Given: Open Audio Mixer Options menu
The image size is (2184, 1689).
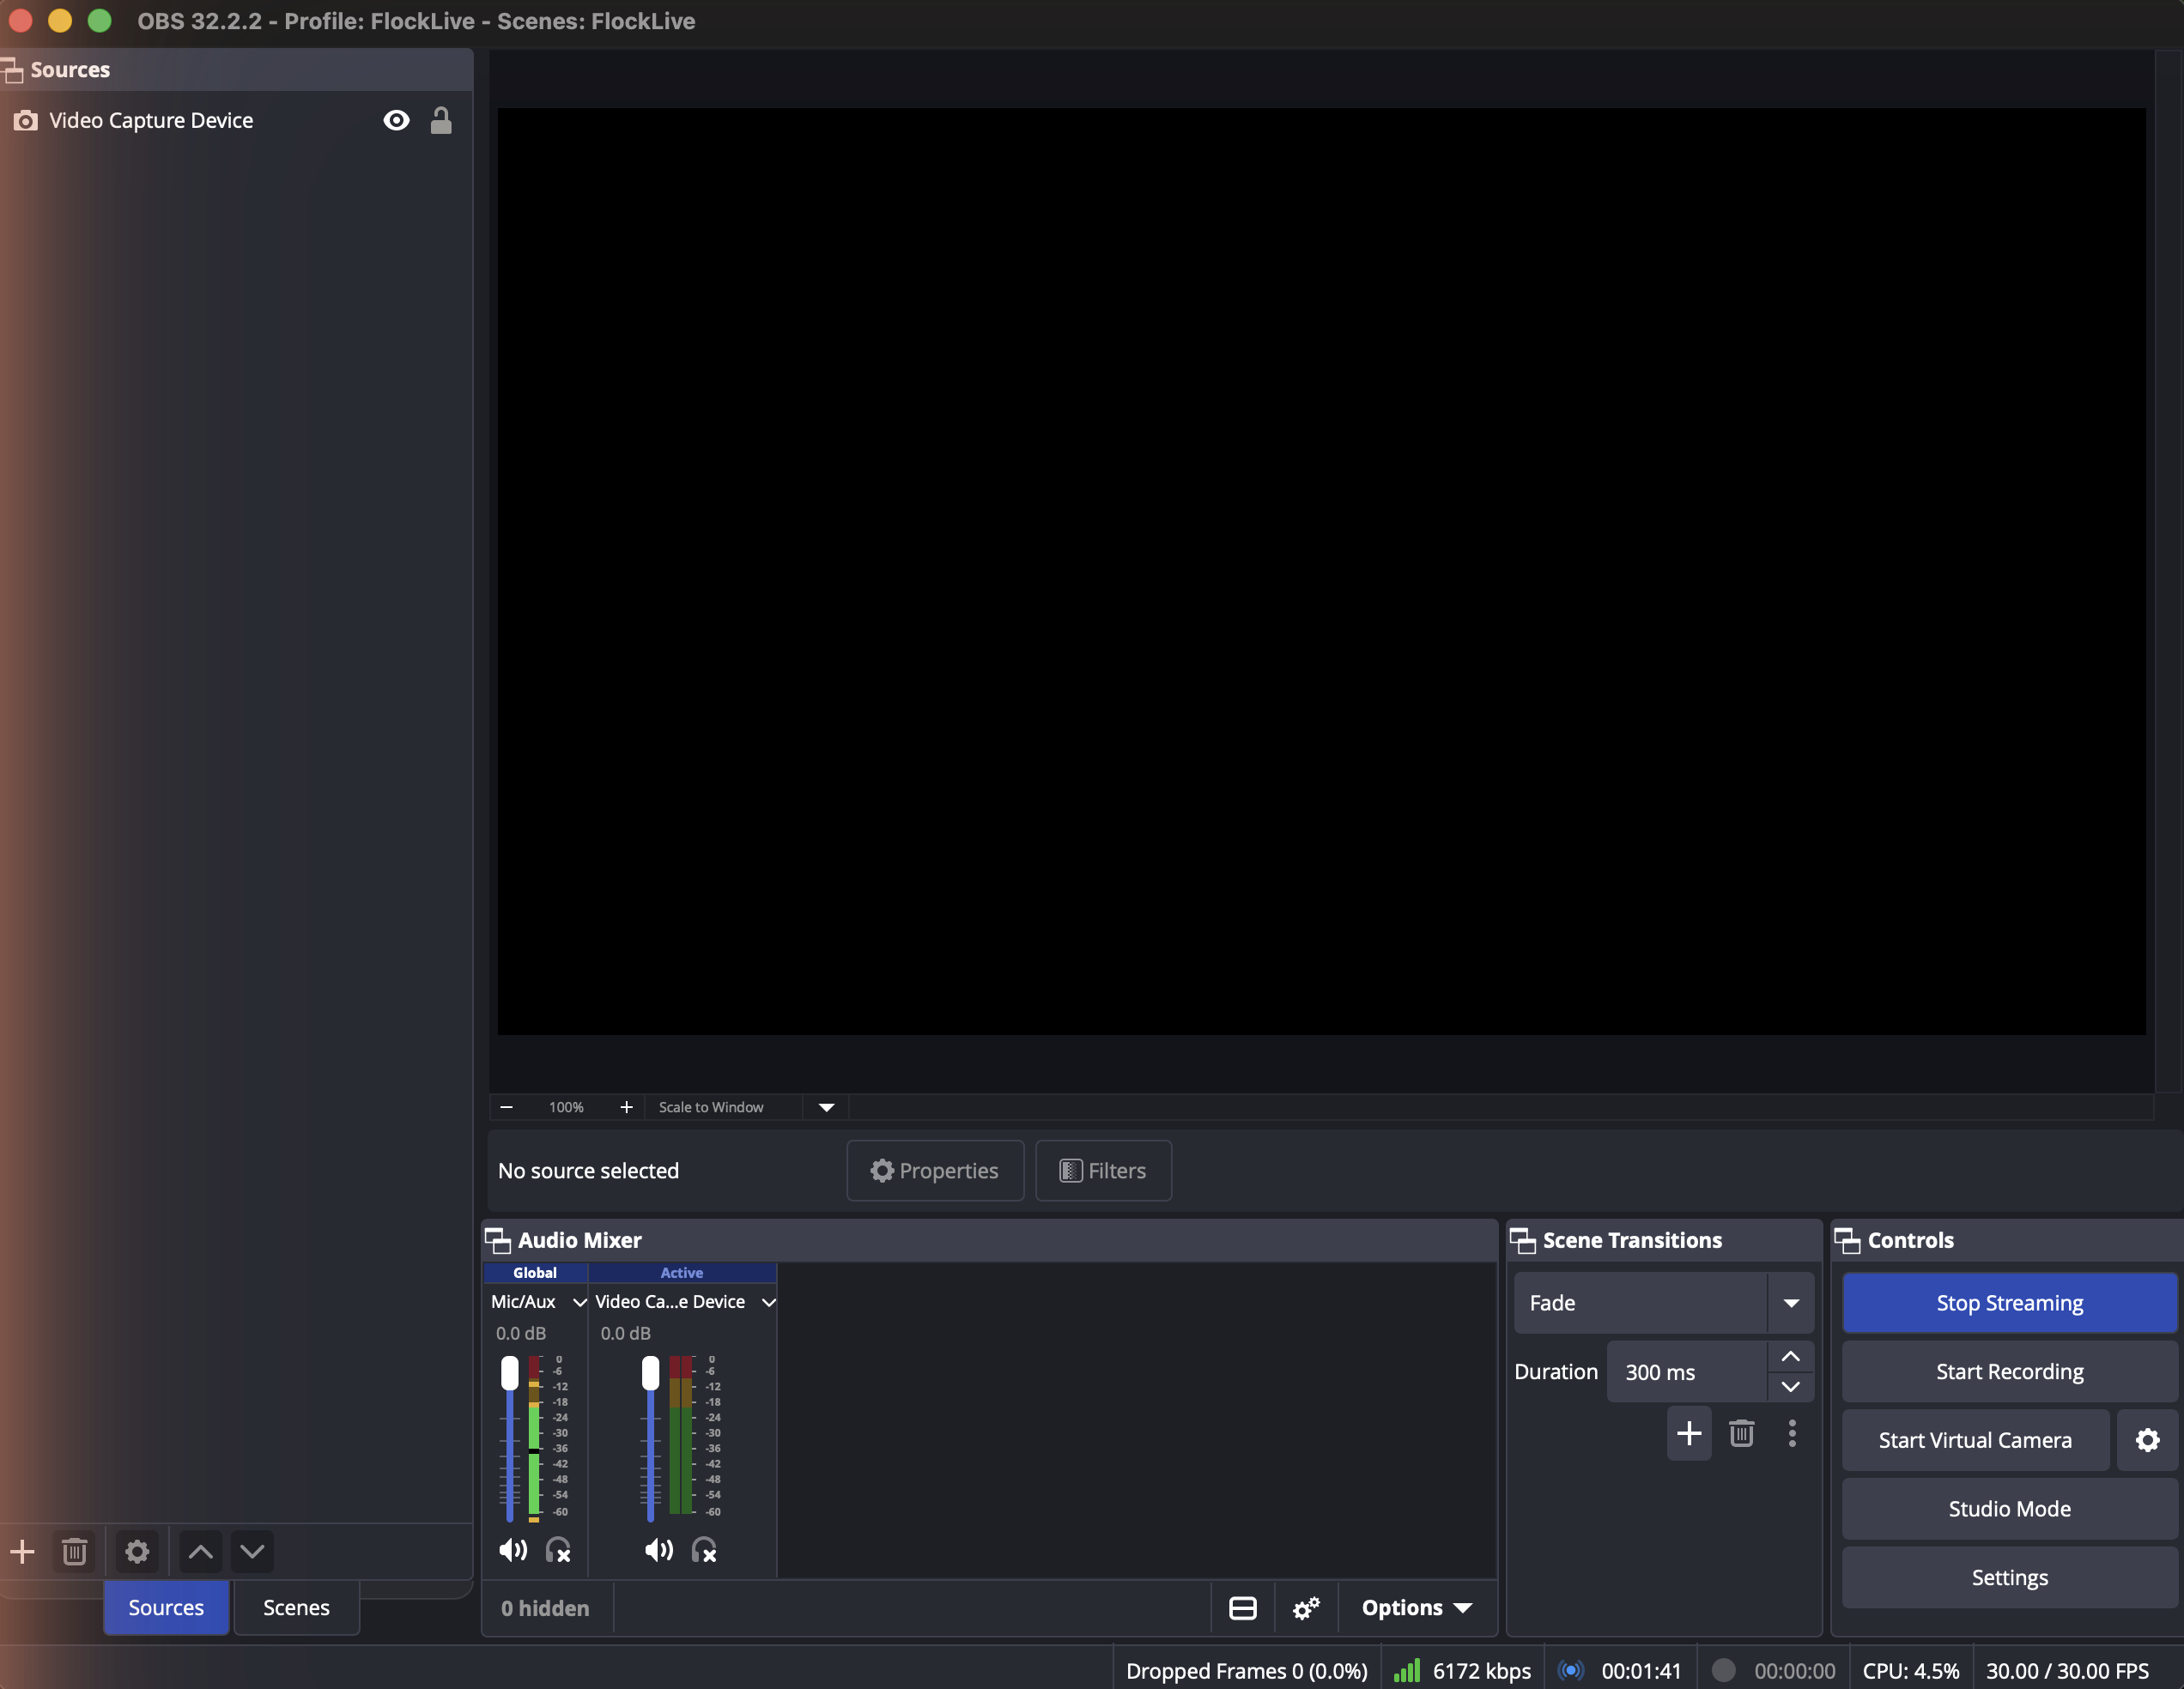Looking at the screenshot, I should 1417,1608.
